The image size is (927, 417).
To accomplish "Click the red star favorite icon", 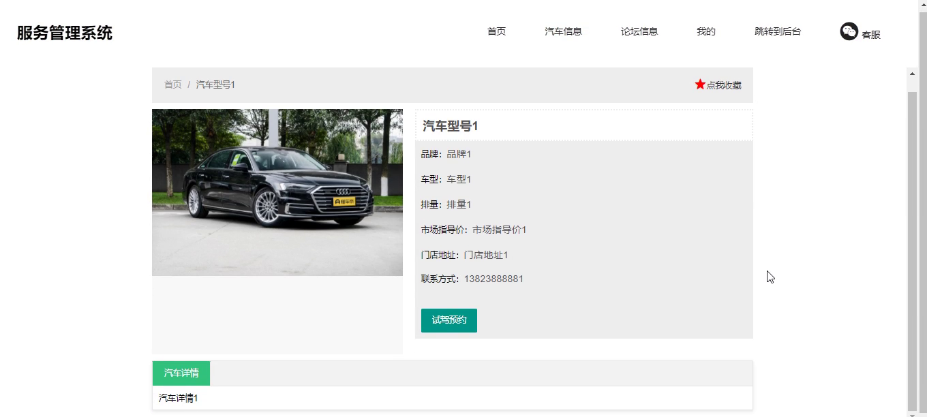I will pos(700,84).
